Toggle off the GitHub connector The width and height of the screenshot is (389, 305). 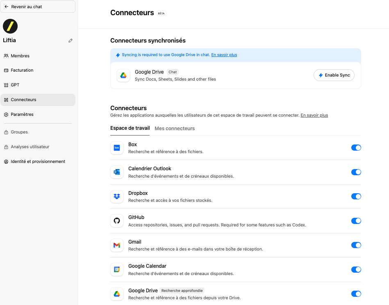356,221
